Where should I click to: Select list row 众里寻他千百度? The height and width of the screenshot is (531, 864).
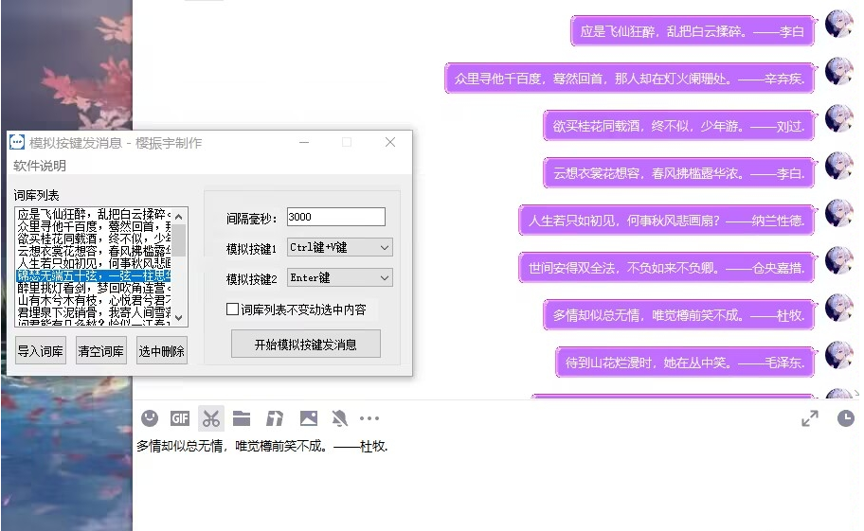click(94, 226)
